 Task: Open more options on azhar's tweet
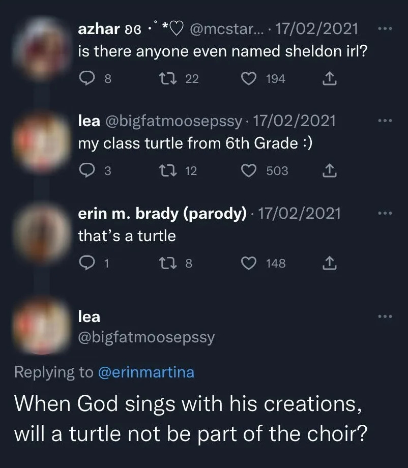click(386, 29)
